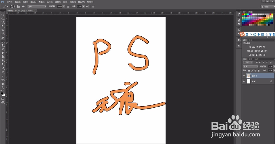Toggle Quick Mask mode
This screenshot has height=144, width=275.
[x=3, y=99]
